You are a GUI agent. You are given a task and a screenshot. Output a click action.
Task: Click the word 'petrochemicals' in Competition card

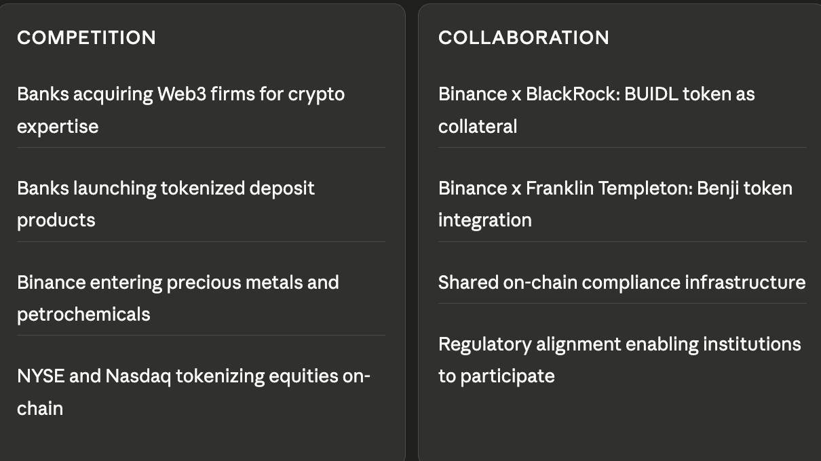(83, 315)
